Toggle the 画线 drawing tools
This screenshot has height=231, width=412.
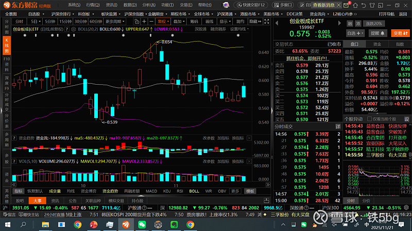(210, 22)
